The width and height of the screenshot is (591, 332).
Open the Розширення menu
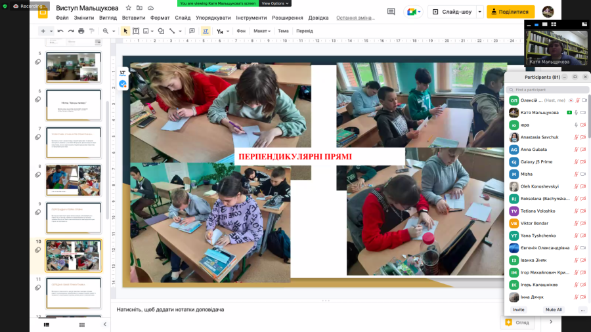click(287, 18)
